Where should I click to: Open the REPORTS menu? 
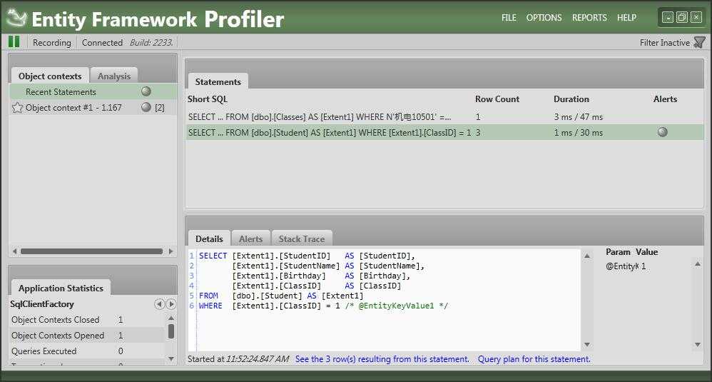pyautogui.click(x=589, y=18)
